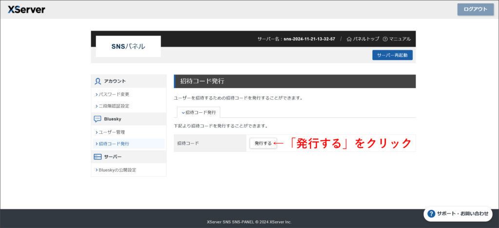Screen dimensions: 499x228
Task: Click the house icon beside パネルトップ
Action: tap(349, 39)
